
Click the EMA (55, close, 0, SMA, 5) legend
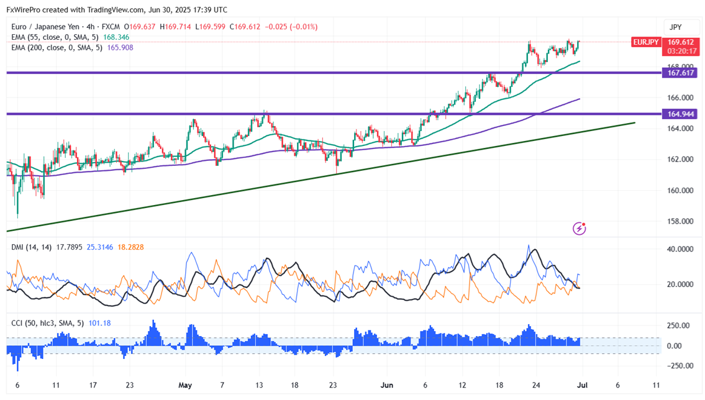pos(55,37)
